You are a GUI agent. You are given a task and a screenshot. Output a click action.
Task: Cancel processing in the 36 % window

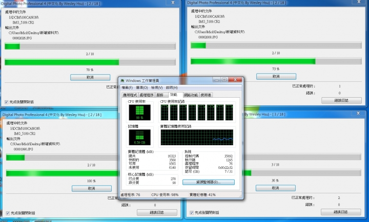tap(276, 188)
